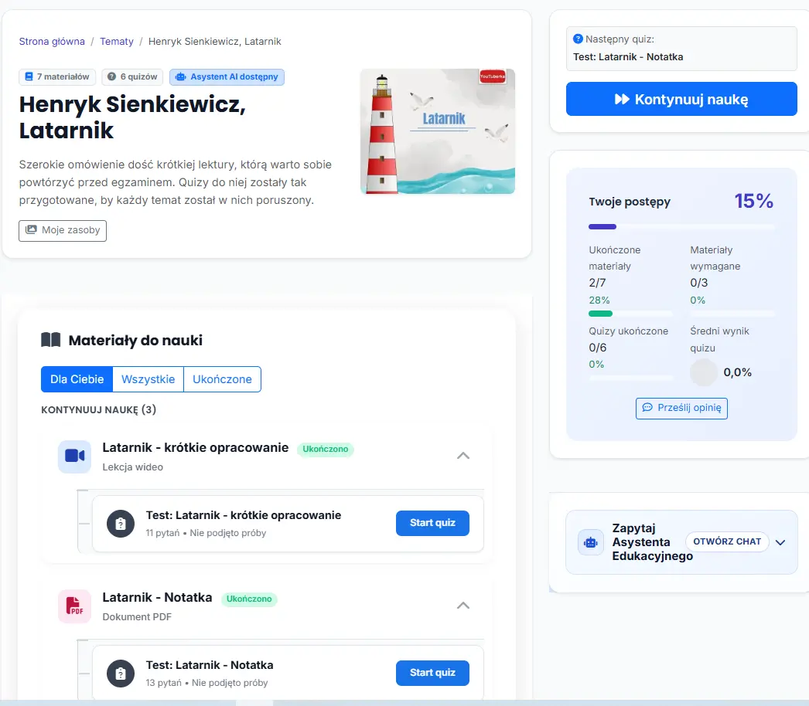Click the Ukończono badge on Latarnik - Notatka
809x706 pixels.
(x=249, y=599)
